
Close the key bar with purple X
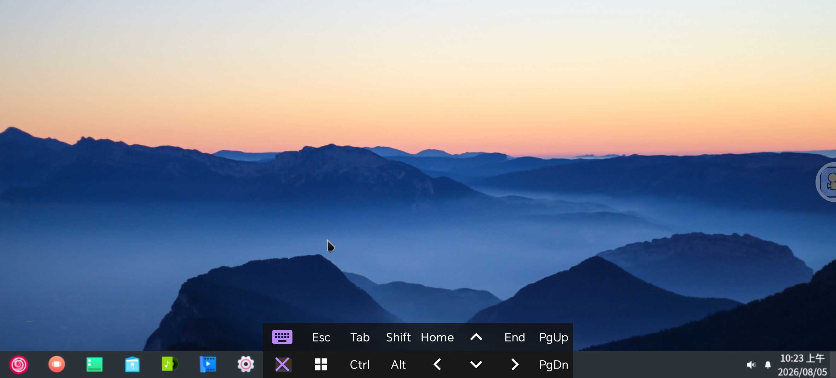[x=282, y=364]
